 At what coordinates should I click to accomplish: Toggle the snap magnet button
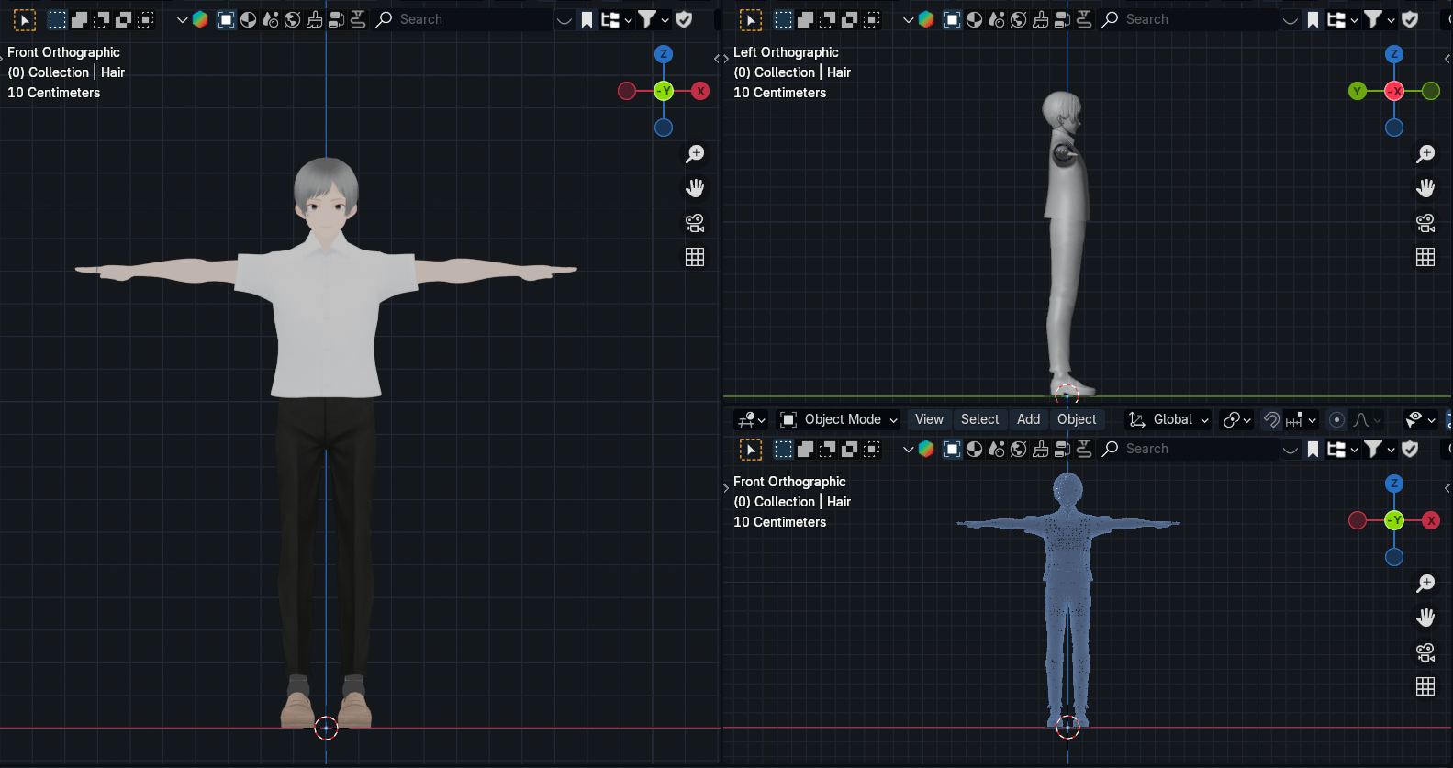1271,420
